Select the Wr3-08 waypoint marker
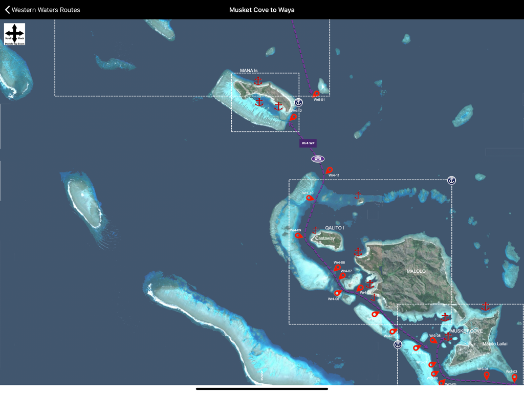Screen dimensions: 524x393 pyautogui.click(x=433, y=339)
